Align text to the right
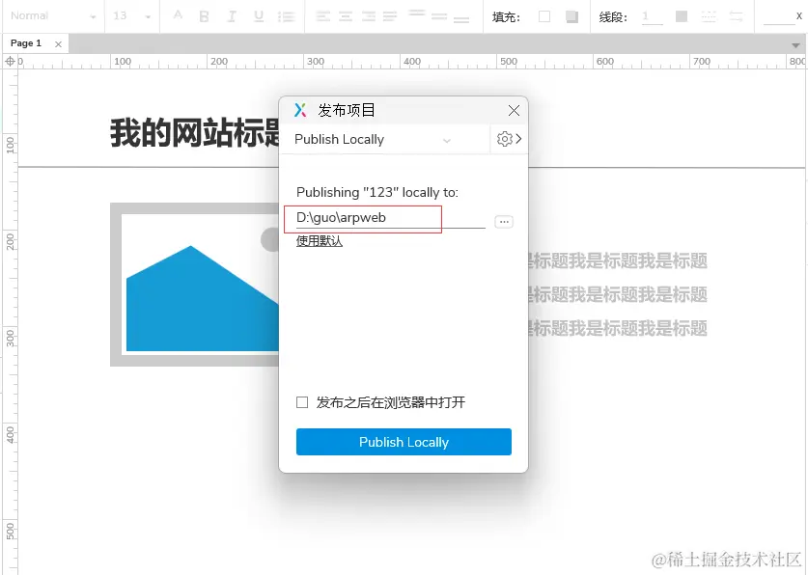 369,16
